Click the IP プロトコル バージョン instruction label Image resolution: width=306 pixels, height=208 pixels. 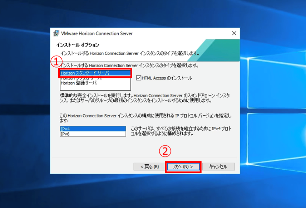(145, 118)
